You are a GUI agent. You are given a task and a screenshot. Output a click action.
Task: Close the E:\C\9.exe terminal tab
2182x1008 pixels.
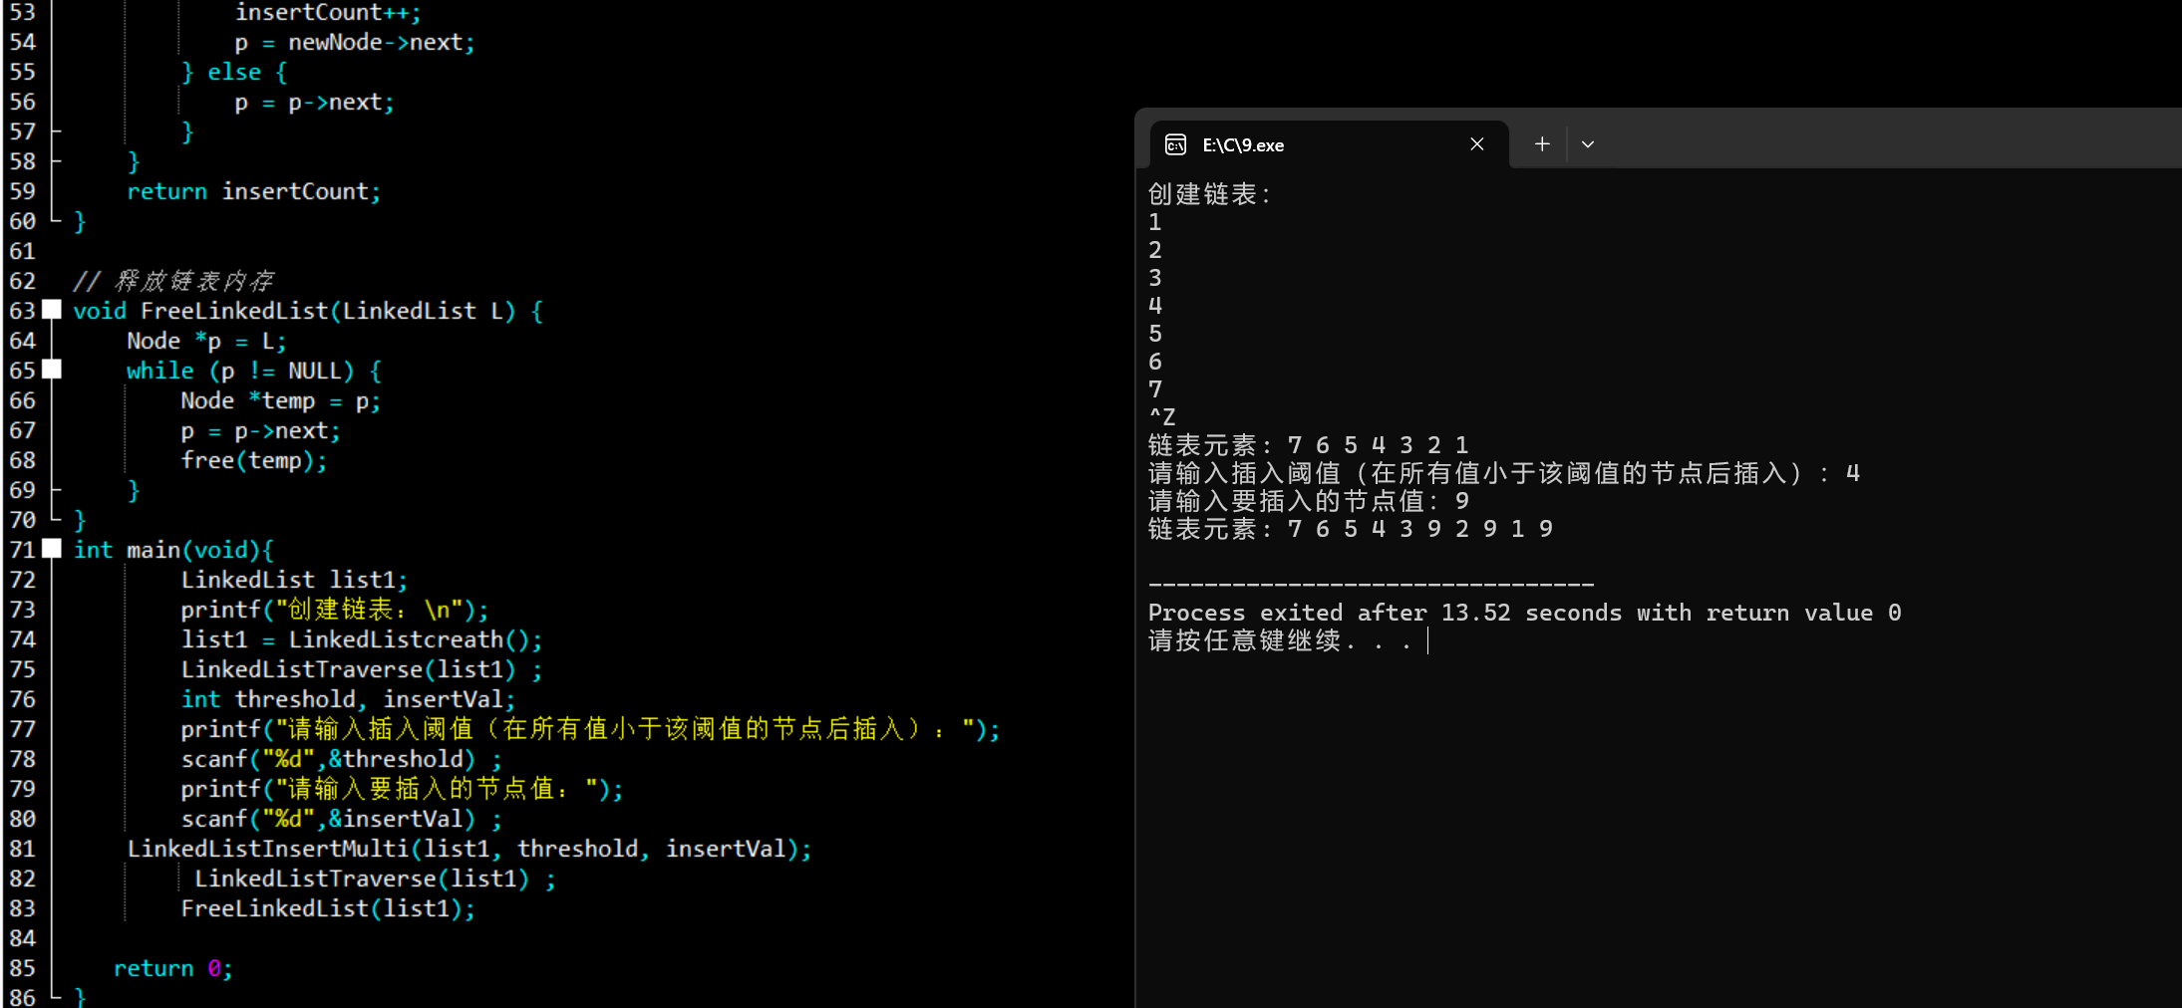point(1476,144)
